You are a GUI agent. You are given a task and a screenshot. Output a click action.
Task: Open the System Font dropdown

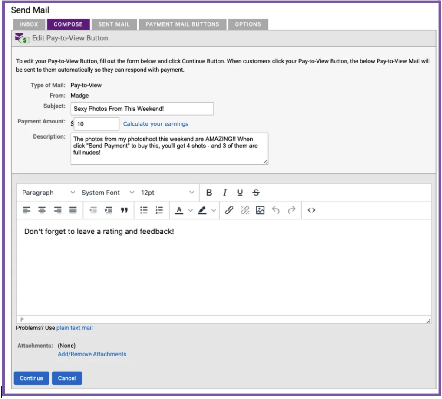pos(108,193)
